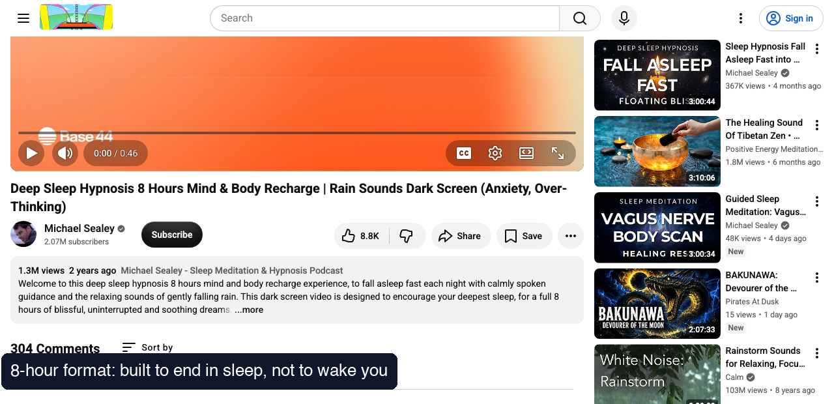Screen dimensions: 834x404
Task: Open Guided Sleep Meditation: Vagus title
Action: pyautogui.click(x=766, y=205)
